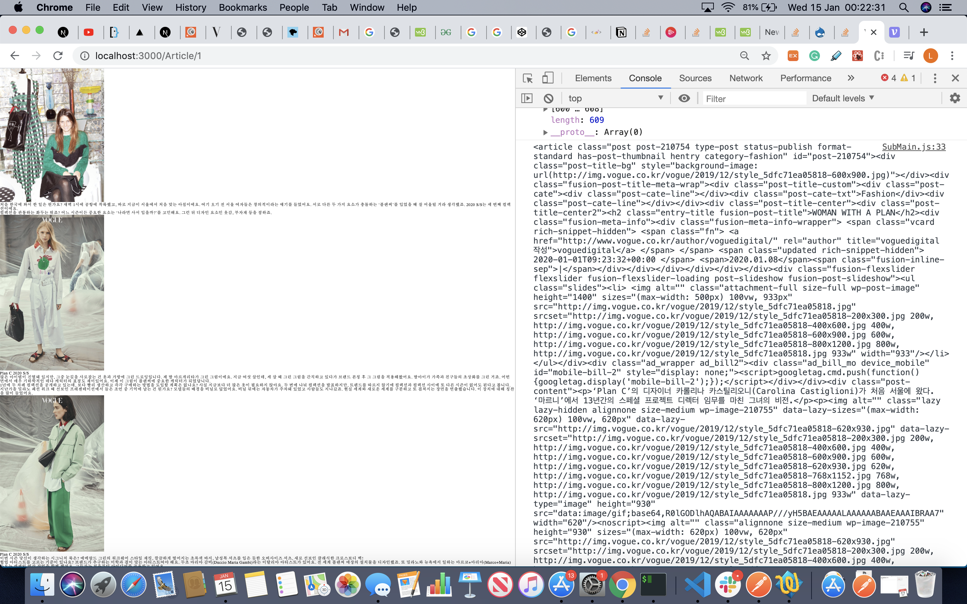The height and width of the screenshot is (604, 967).
Task: Switch to the Console tab
Action: [x=645, y=78]
